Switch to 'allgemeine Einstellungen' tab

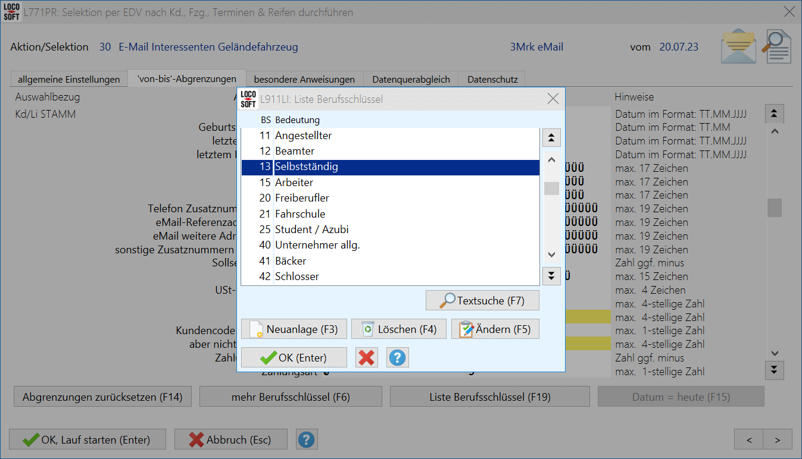click(x=69, y=79)
